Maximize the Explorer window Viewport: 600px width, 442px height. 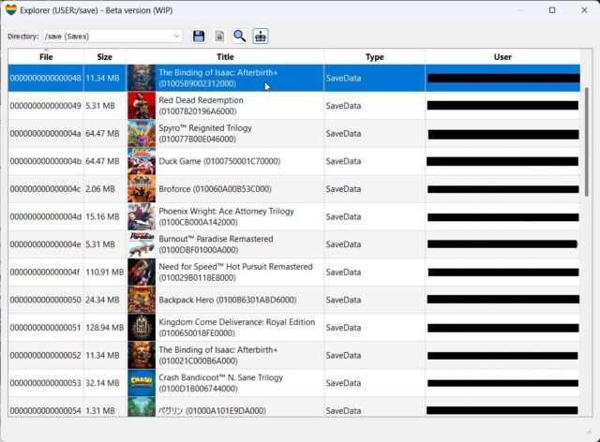552,10
